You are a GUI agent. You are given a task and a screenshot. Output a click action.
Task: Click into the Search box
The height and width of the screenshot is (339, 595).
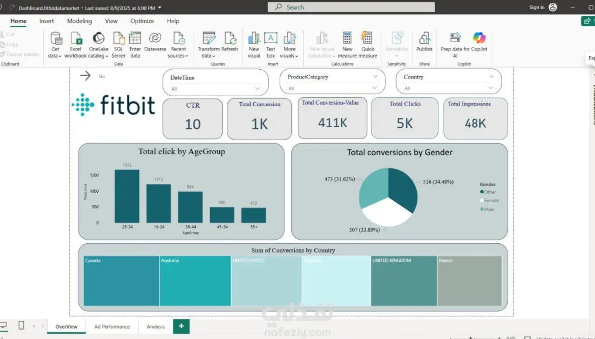tap(351, 7)
